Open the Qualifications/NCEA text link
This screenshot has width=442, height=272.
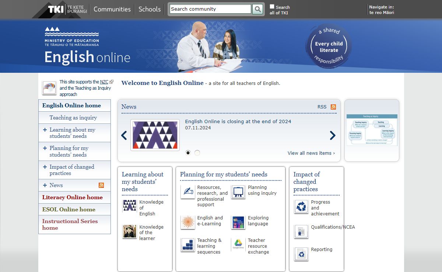[x=333, y=227]
